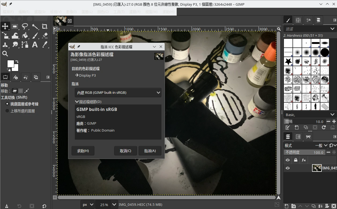Open the 指派 color profile dropdown
This screenshot has height=209, width=337.
[118, 93]
